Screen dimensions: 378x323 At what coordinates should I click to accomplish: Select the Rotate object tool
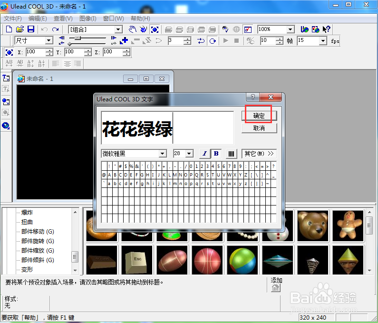(144, 29)
